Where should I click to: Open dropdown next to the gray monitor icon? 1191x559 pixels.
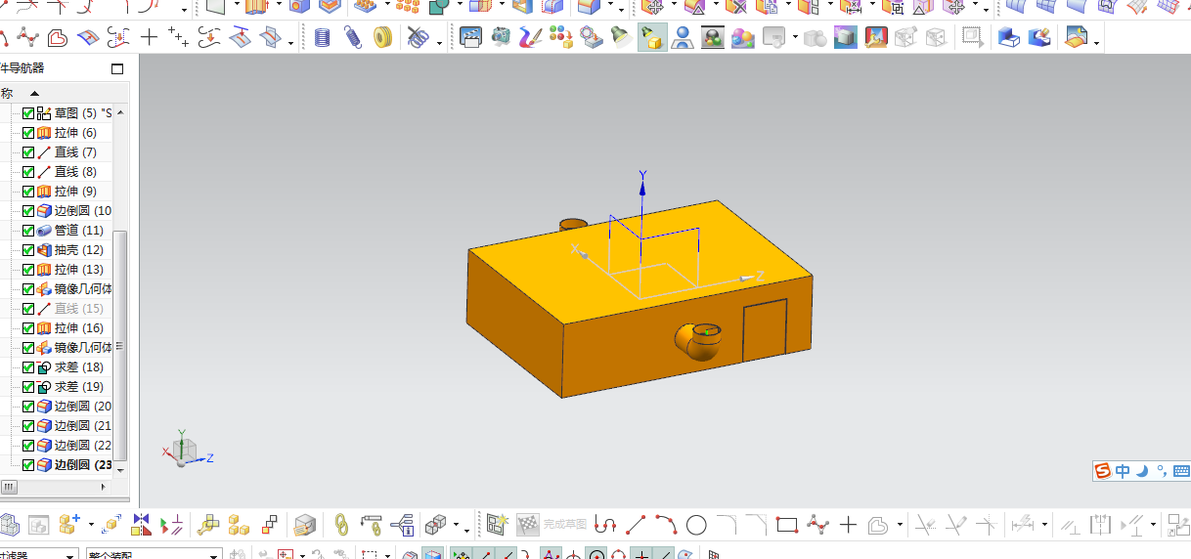coord(795,39)
